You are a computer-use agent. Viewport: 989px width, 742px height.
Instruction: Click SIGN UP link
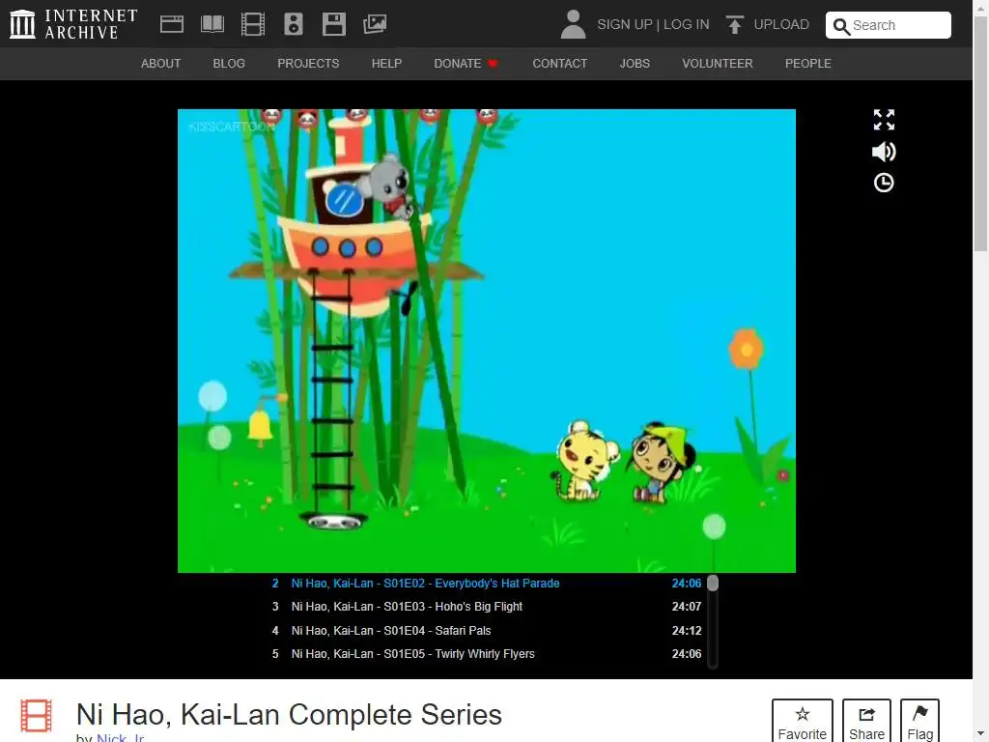pyautogui.click(x=625, y=24)
